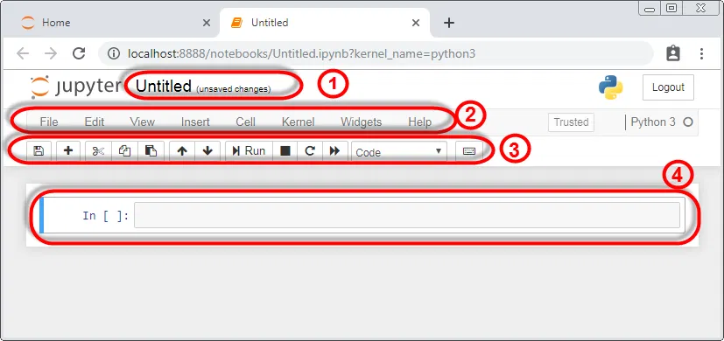Click the Logout button

click(668, 87)
